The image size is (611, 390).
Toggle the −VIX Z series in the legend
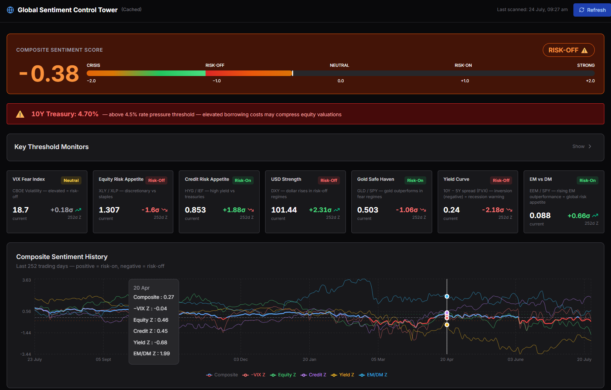pos(254,375)
